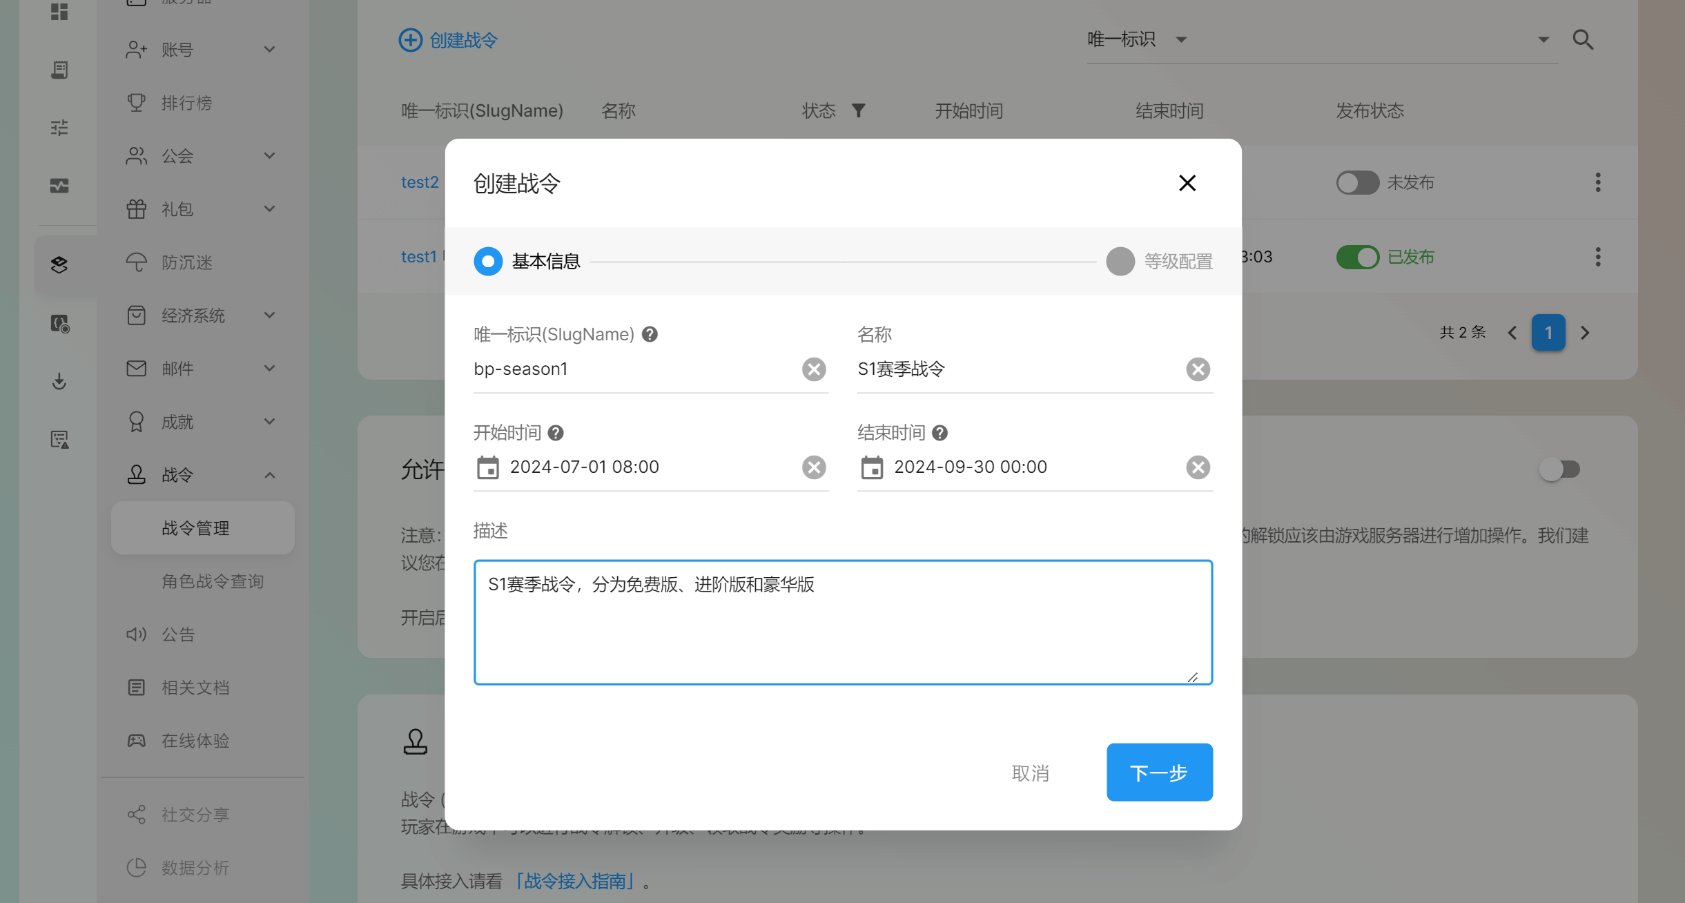The height and width of the screenshot is (903, 1685).
Task: Click the 下一步 button
Action: [x=1159, y=773]
